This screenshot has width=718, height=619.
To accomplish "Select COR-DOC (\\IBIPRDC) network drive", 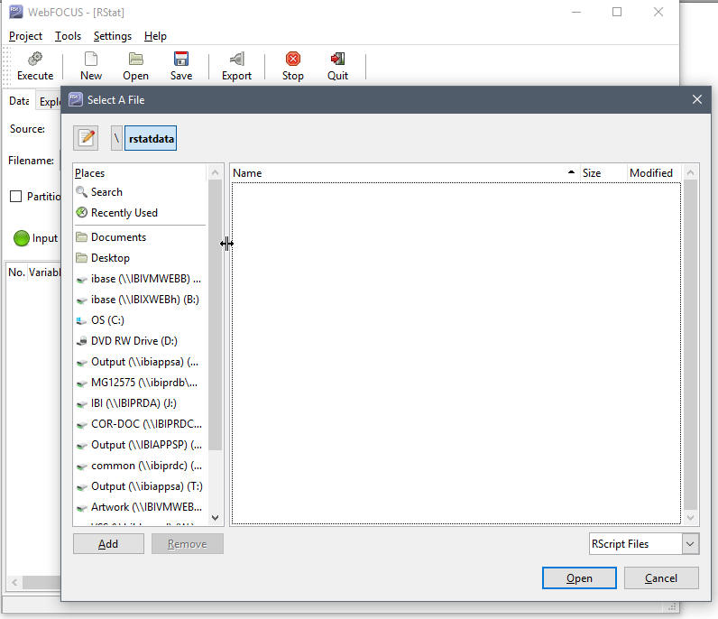I will [x=139, y=424].
